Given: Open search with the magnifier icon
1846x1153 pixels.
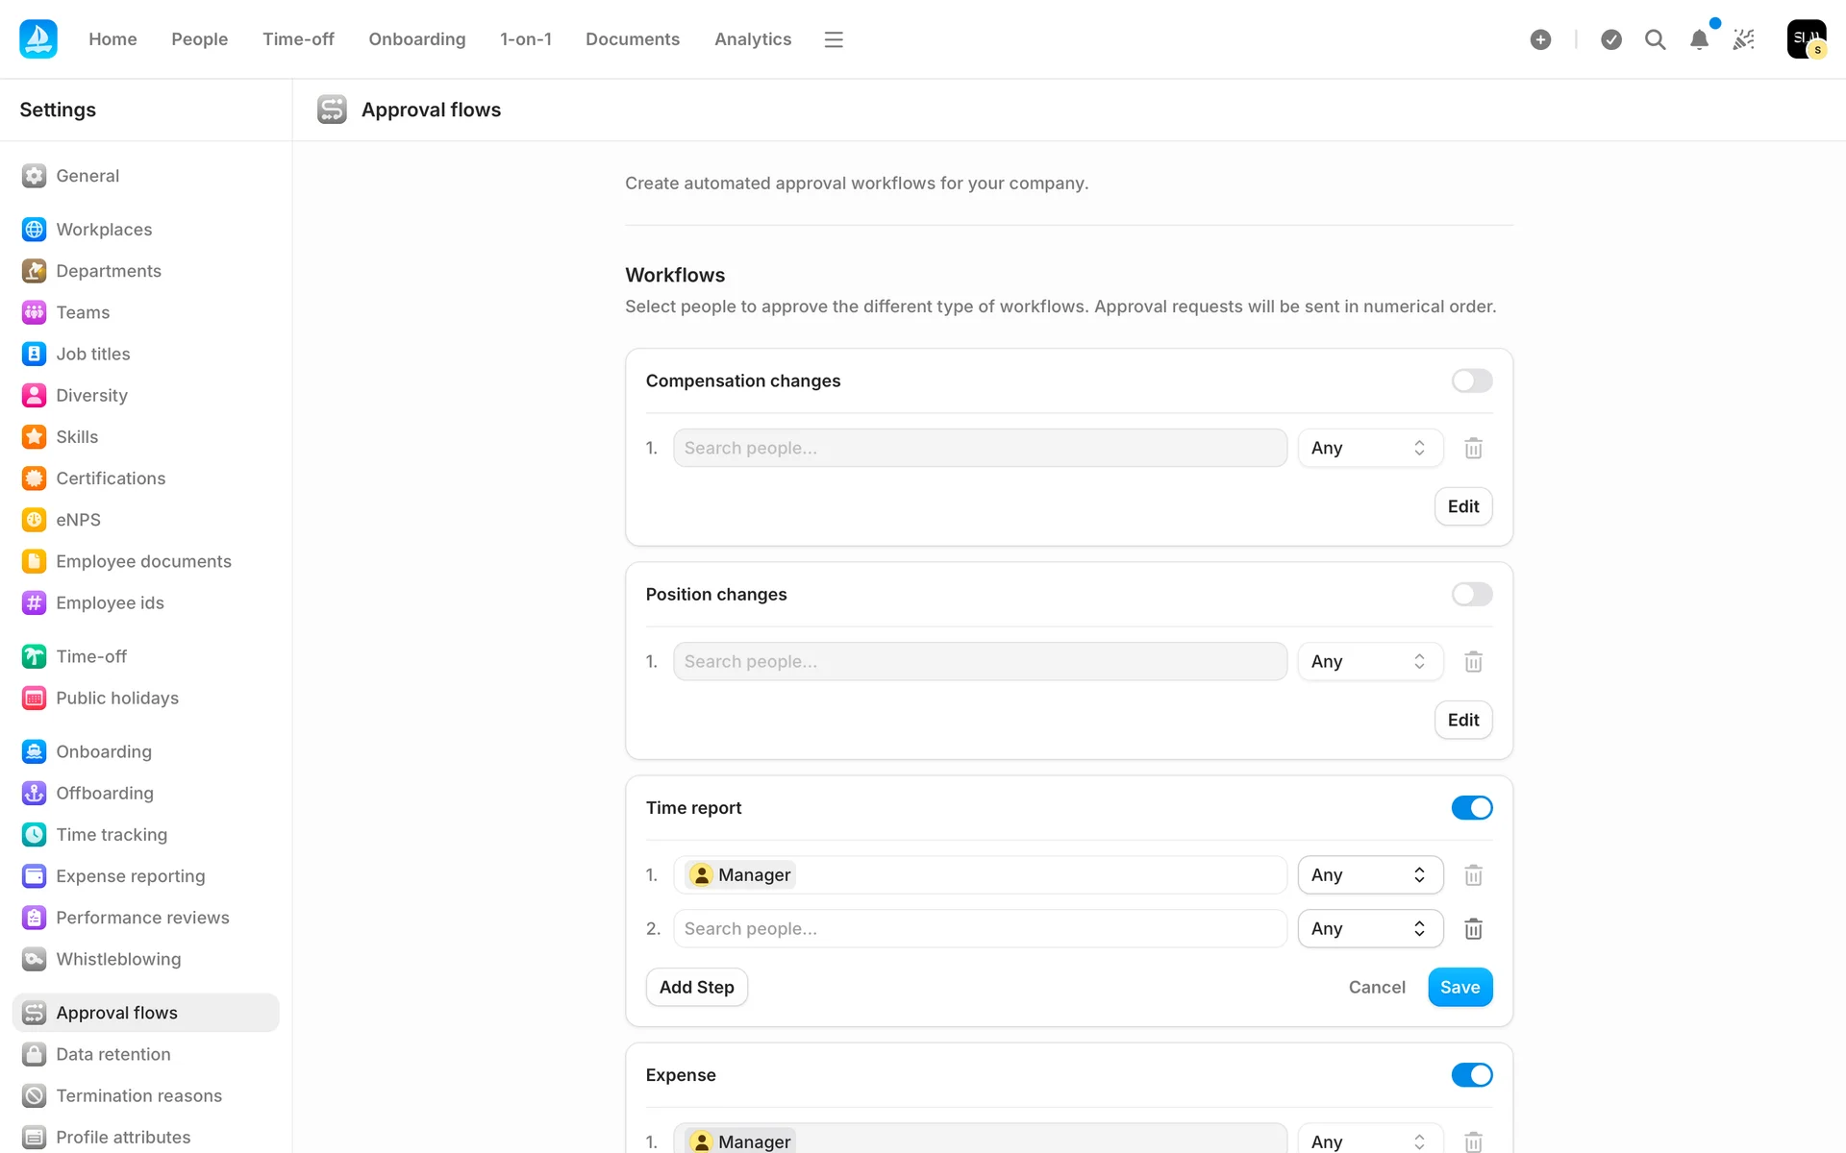Looking at the screenshot, I should tap(1655, 39).
